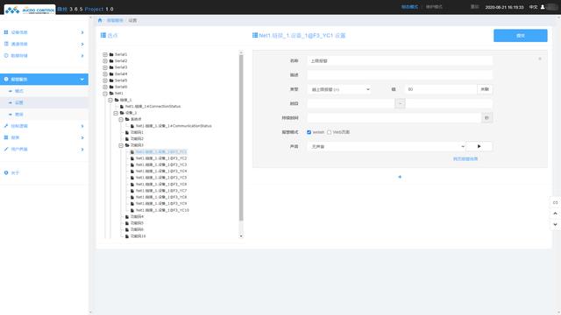Click the file icon beside CommunicationStatus
Viewport: 561px width, 315px height.
point(132,126)
